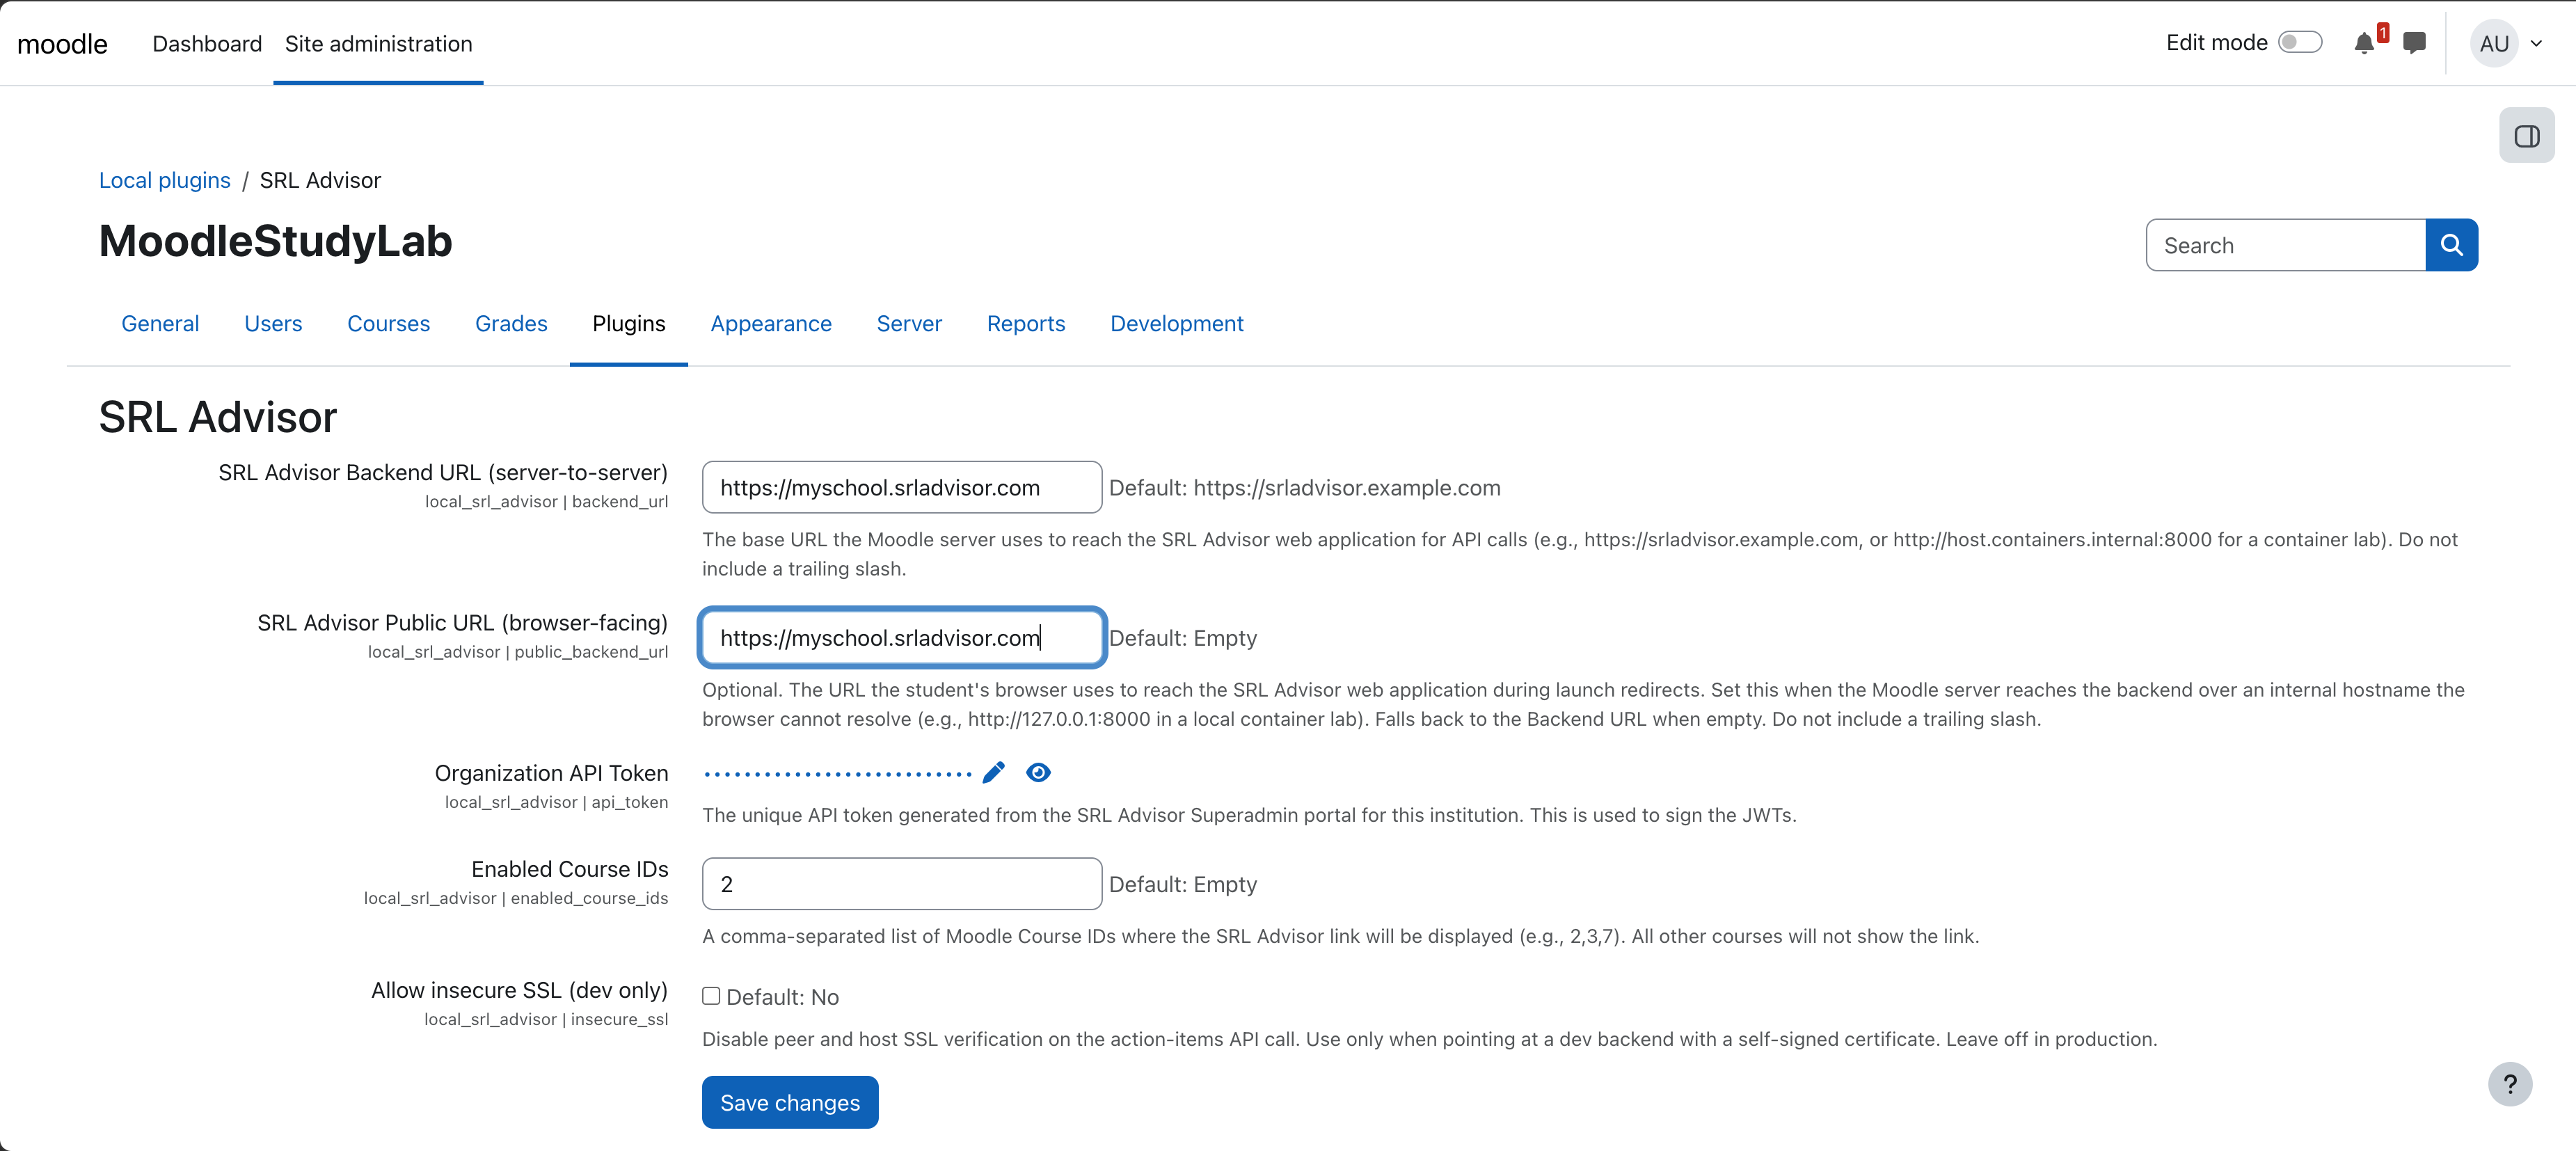The width and height of the screenshot is (2576, 1151).
Task: Reveal the API token with eye icon
Action: 1038,773
